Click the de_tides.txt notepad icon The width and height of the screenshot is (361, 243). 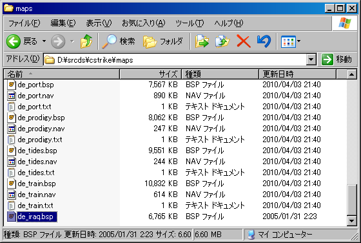pyautogui.click(x=11, y=173)
